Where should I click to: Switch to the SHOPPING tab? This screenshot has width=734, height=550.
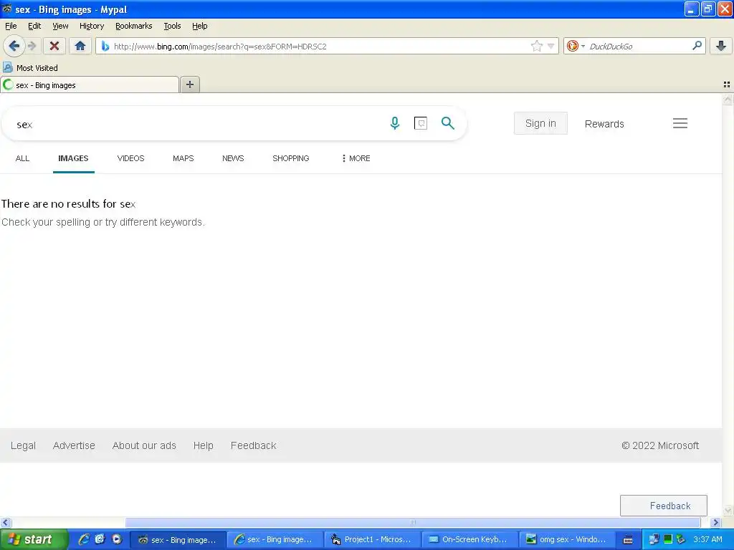point(291,158)
